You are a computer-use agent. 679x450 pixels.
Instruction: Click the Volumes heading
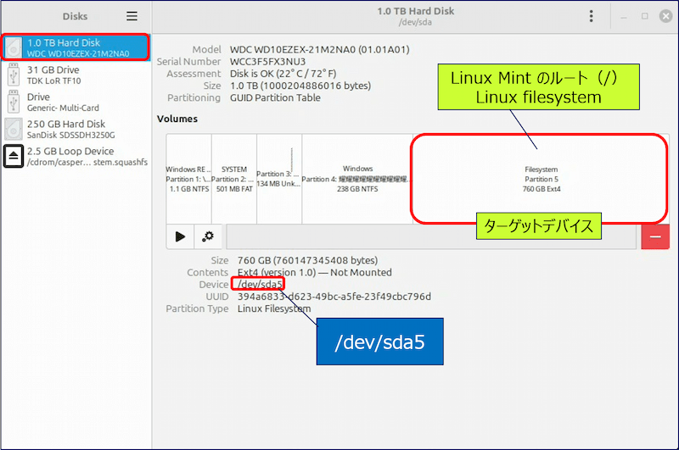click(177, 119)
